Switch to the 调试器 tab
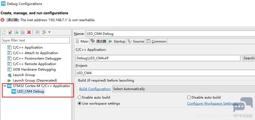The height and width of the screenshot is (120, 255). (x=99, y=41)
